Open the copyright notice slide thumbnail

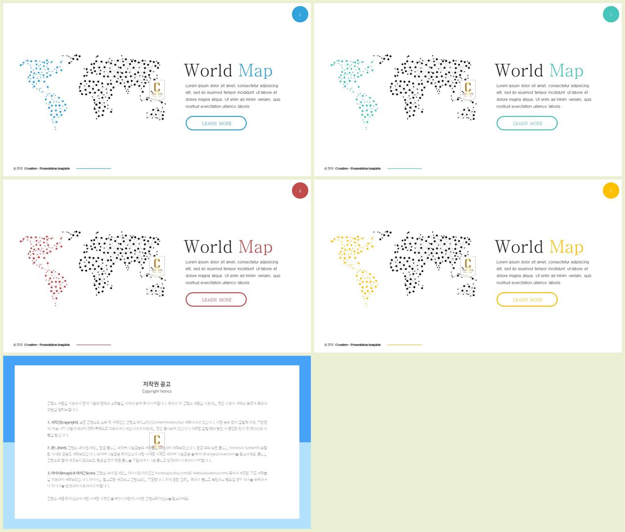pyautogui.click(x=157, y=442)
